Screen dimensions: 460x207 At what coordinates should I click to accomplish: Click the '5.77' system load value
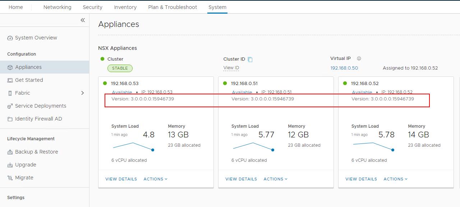[x=266, y=135]
